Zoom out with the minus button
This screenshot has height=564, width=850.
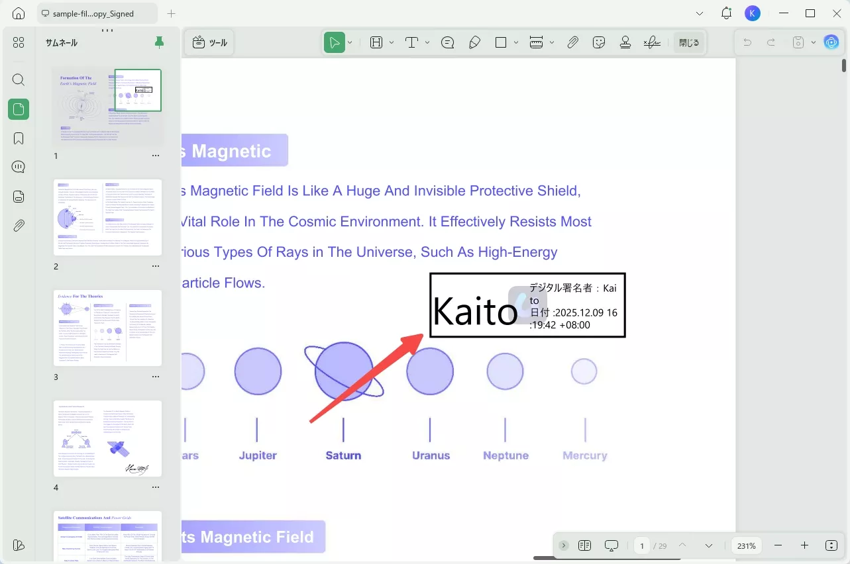tap(778, 545)
